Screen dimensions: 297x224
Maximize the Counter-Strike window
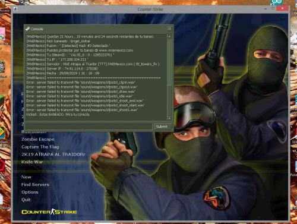coord(273,8)
